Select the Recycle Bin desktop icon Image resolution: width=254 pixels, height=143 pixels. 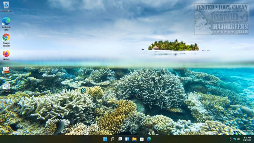click(x=6, y=6)
